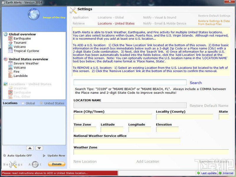Move location up with the up arrow button
This screenshot has height=177, width=236.
point(30,148)
